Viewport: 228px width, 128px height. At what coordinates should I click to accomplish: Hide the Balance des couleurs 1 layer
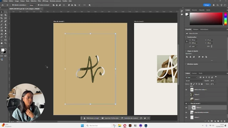point(186,90)
